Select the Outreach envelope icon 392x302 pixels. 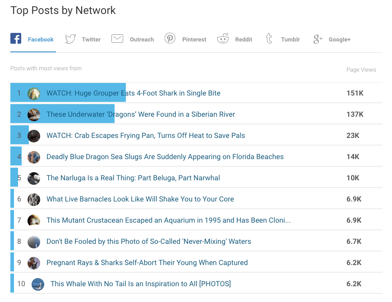pos(117,39)
